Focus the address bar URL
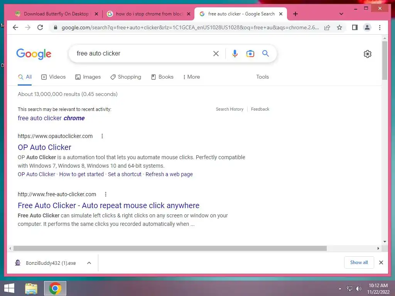395x296 pixels. tap(190, 27)
